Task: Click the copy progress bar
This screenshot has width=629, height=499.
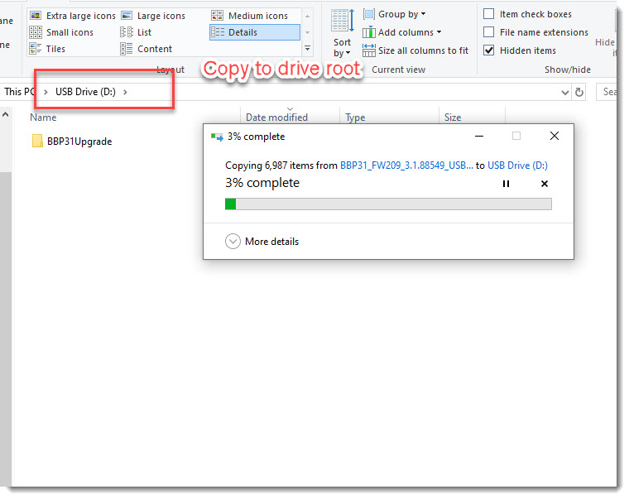Action: (x=388, y=204)
